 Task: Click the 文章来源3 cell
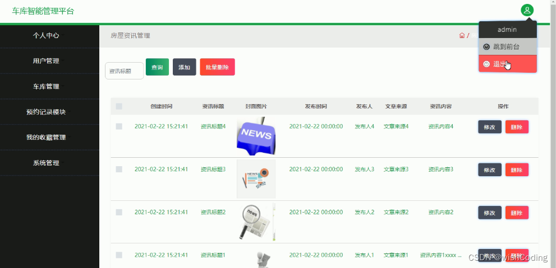click(x=396, y=170)
